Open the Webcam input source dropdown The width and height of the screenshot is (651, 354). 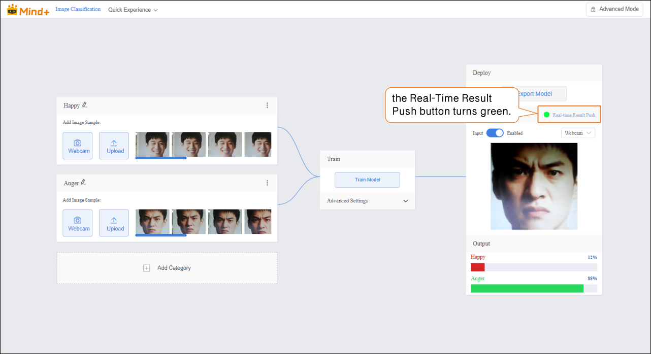click(578, 133)
